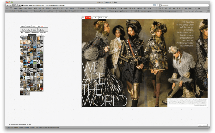Open a new tab with plus button
The image size is (215, 133).
pos(208,11)
